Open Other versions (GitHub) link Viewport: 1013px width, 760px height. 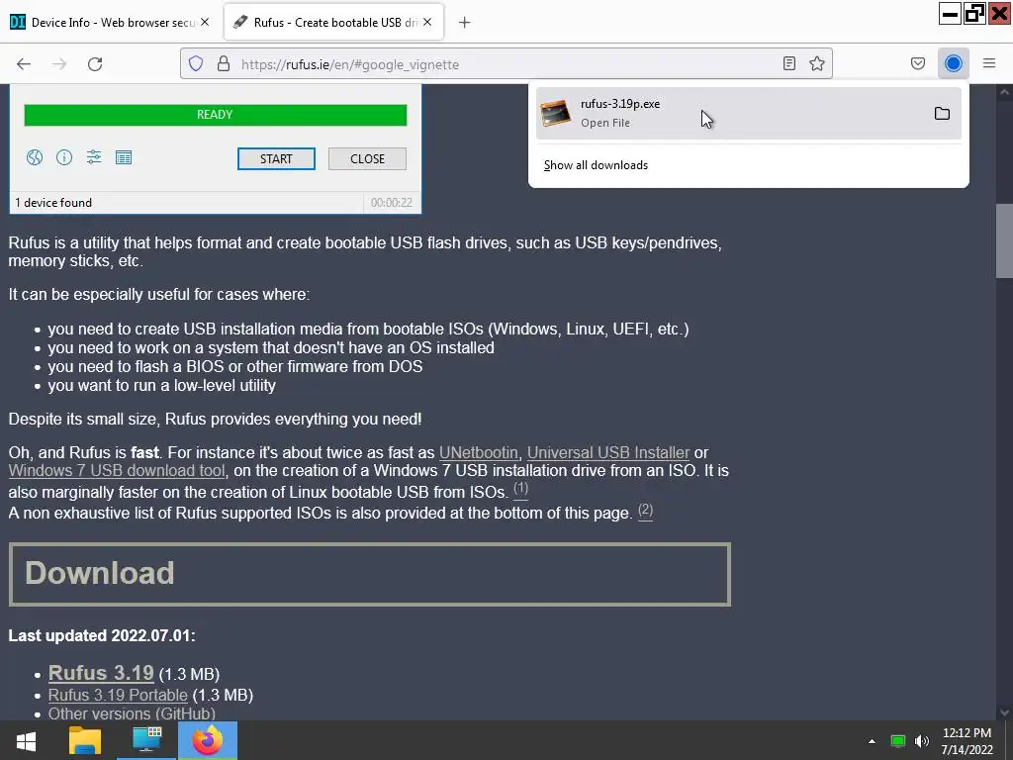(x=132, y=713)
